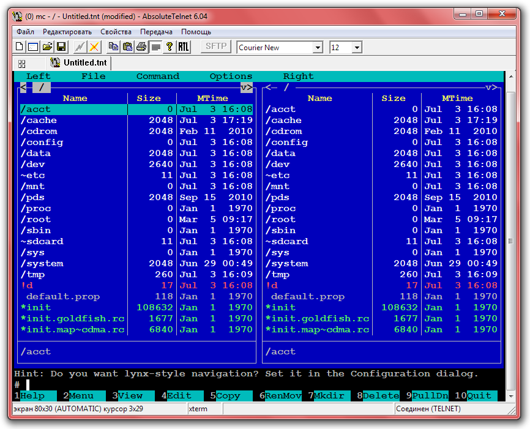Open the Courier New font dropdown
530x429 pixels.
click(x=318, y=47)
